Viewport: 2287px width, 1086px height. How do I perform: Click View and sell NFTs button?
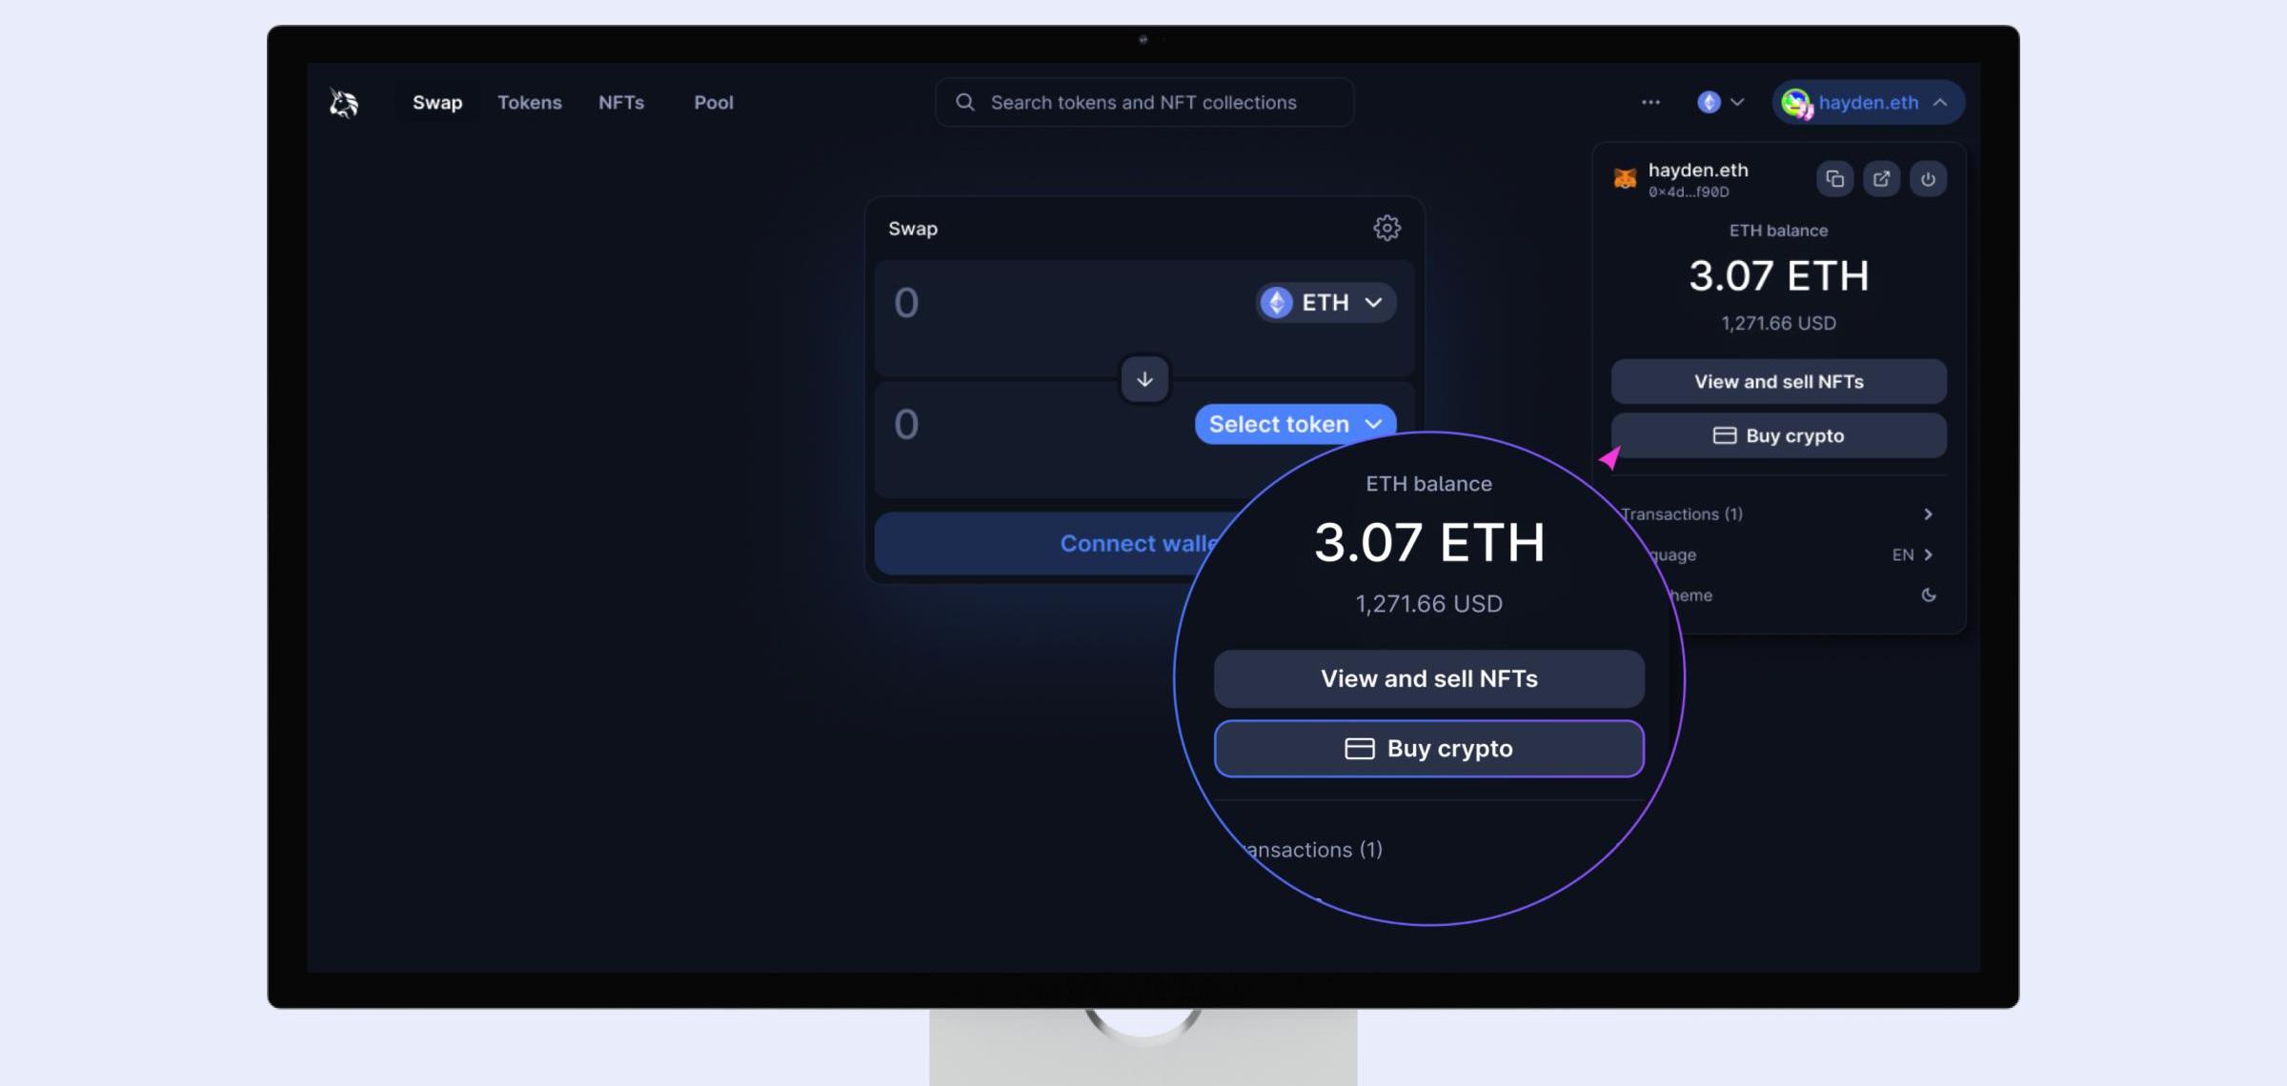coord(1778,381)
